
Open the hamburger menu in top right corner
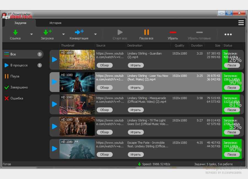(241, 23)
